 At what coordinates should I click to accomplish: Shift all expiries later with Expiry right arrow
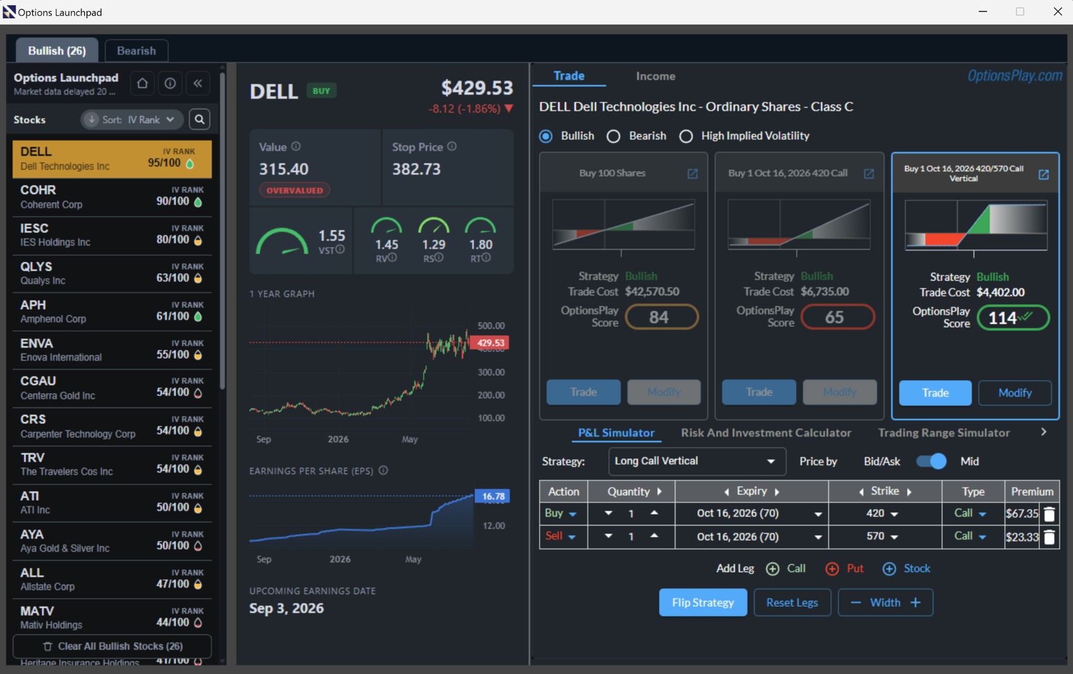[777, 492]
